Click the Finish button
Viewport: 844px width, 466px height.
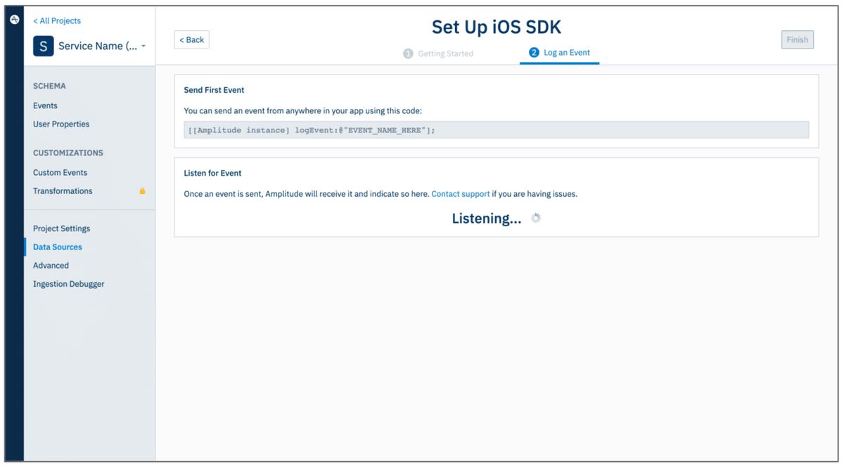pos(797,40)
